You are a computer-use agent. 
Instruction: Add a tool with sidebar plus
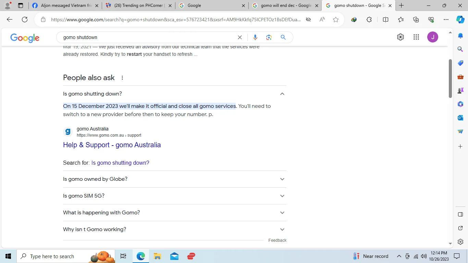460,147
